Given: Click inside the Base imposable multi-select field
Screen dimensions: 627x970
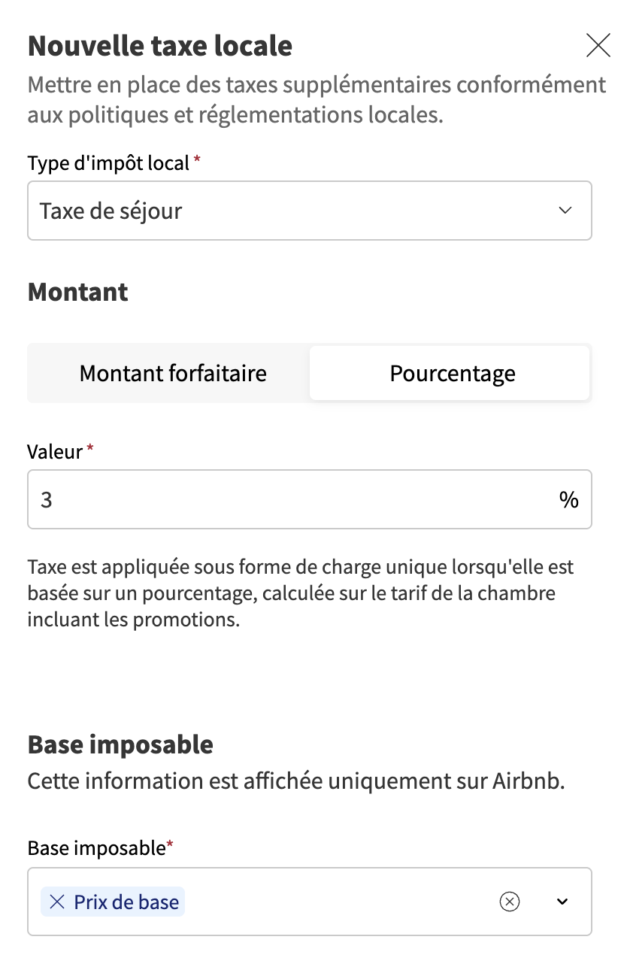Looking at the screenshot, I should (338, 902).
